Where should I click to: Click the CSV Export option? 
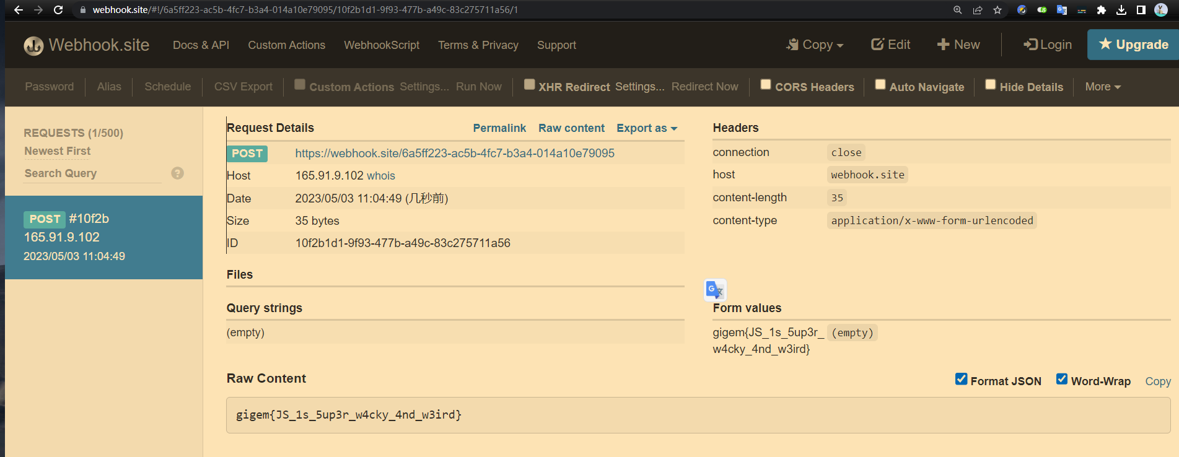tap(243, 87)
